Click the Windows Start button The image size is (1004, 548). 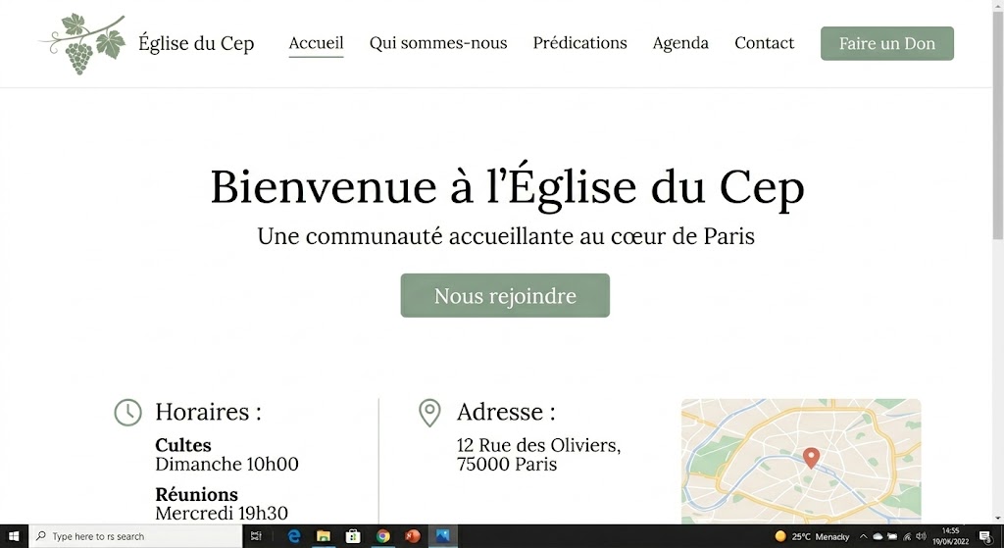[x=14, y=536]
